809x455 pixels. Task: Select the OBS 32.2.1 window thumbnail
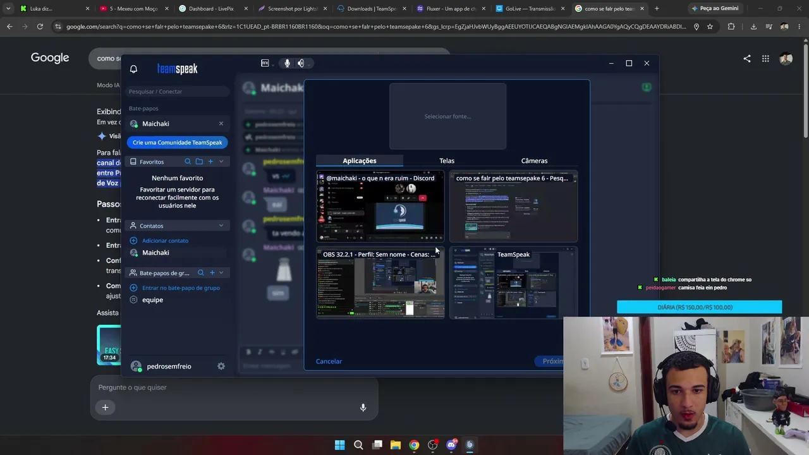pyautogui.click(x=380, y=283)
